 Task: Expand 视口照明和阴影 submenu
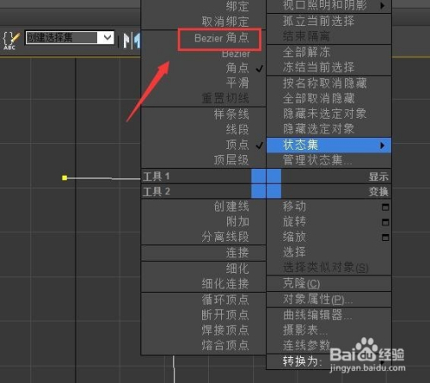(x=329, y=6)
